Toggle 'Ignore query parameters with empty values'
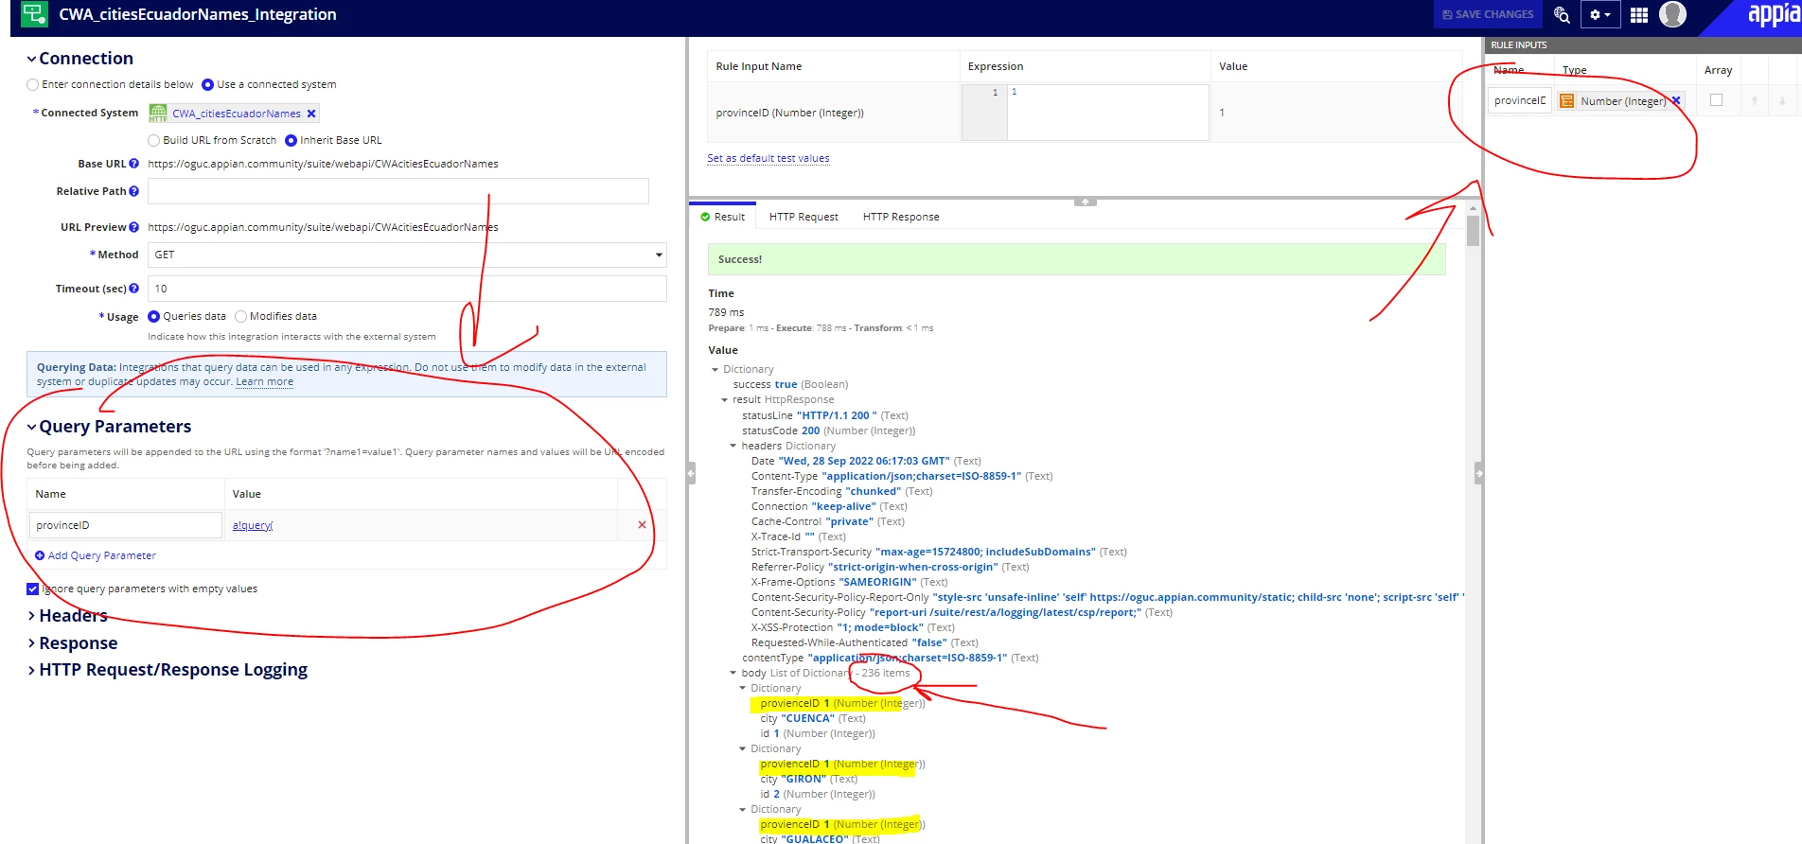 click(33, 589)
